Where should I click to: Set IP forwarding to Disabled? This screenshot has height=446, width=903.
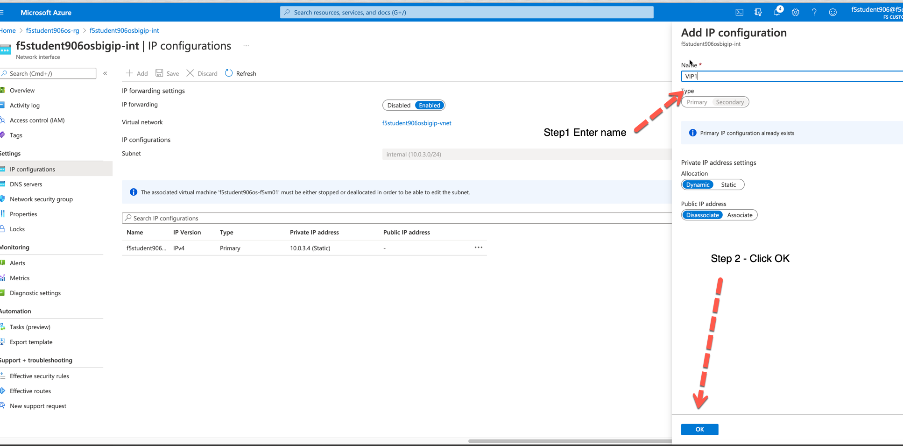point(399,105)
